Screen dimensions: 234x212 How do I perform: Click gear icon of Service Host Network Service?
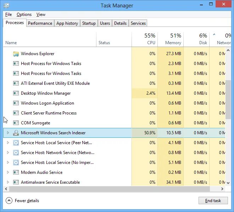click(x=16, y=153)
